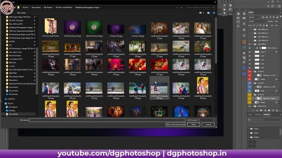Click the blue help icon in file dialog
Image resolution: width=282 pixels, height=158 pixels.
pos(214,13)
